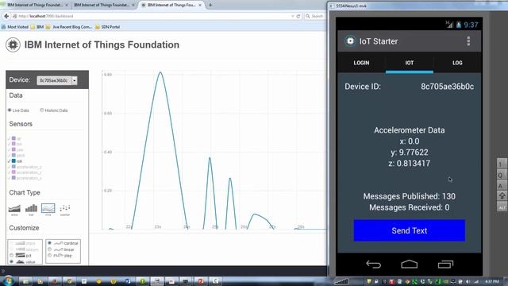Image resolution: width=508 pixels, height=286 pixels.
Task: Click the 'Messages Published: 130' text
Action: (x=410, y=196)
